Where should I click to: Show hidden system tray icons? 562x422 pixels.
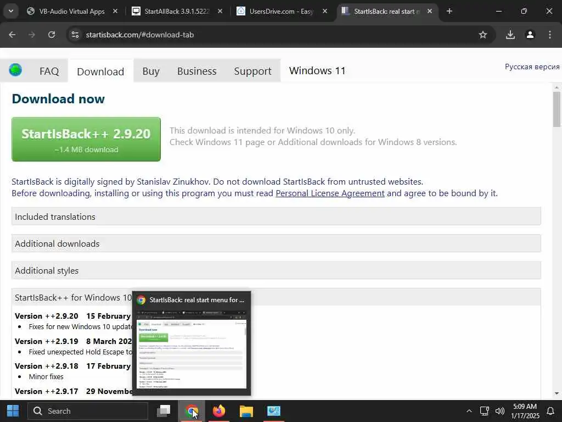[469, 411]
